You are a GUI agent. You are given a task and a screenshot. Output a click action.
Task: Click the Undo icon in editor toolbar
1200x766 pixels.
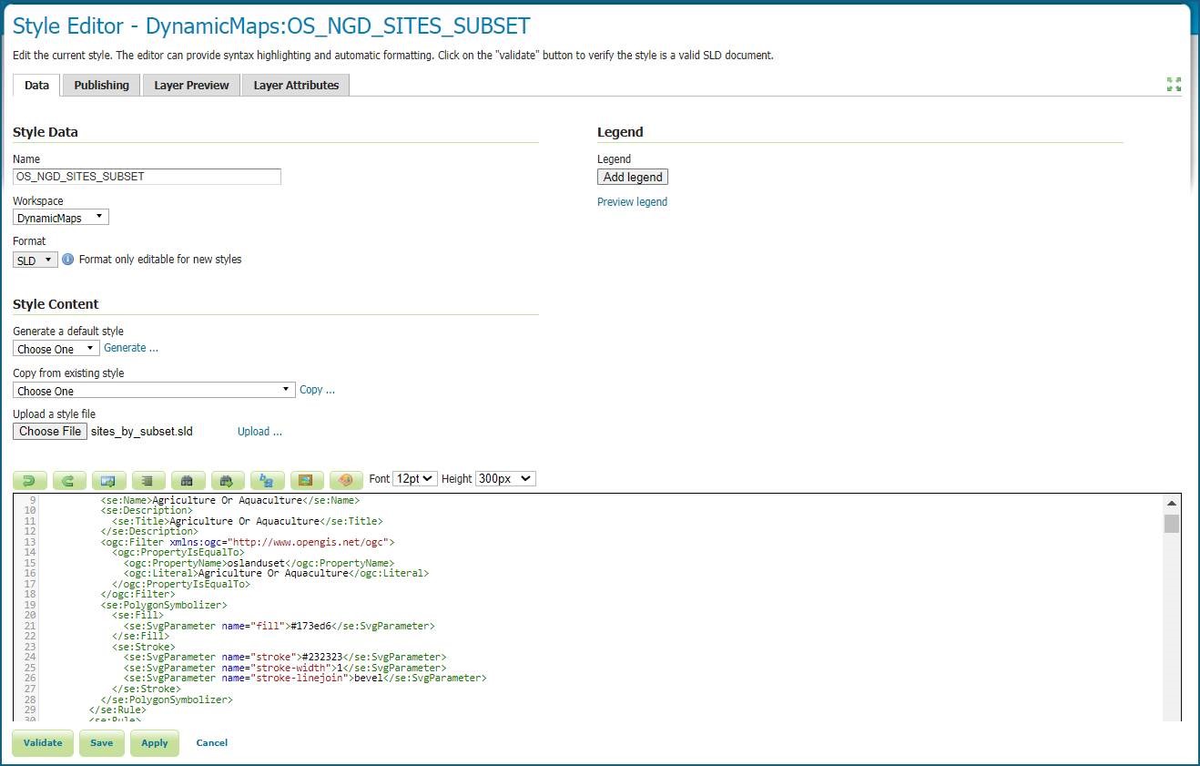[x=30, y=479]
